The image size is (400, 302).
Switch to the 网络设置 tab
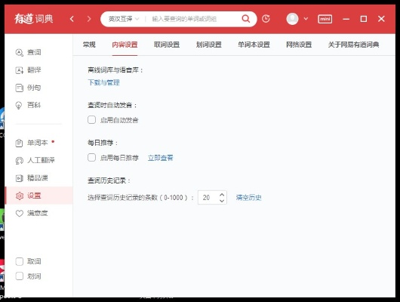[299, 45]
